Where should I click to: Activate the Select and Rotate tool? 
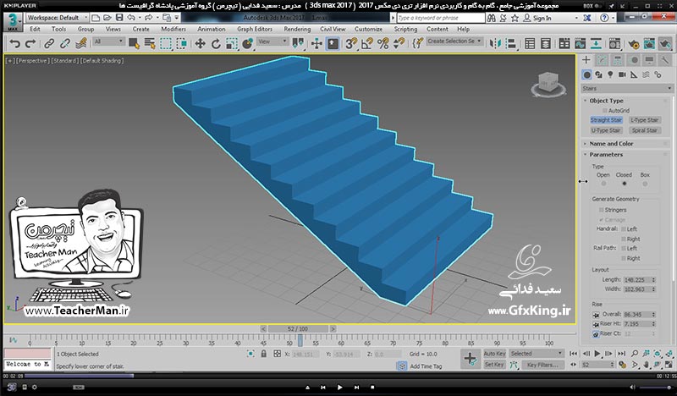click(x=216, y=44)
